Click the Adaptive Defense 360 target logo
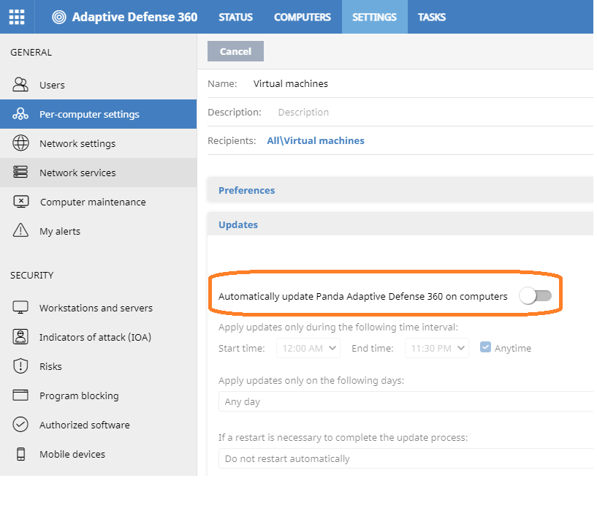The width and height of the screenshot is (597, 511). pyautogui.click(x=59, y=17)
